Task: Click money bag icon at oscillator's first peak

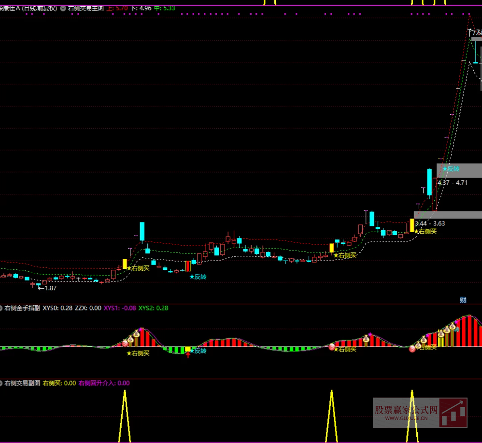Action: tap(136, 335)
